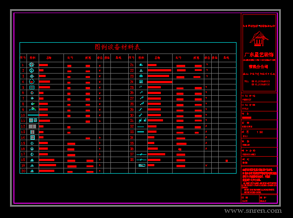Select the paired square symbols in row 11
This screenshot has width=293, height=218.
point(33,120)
